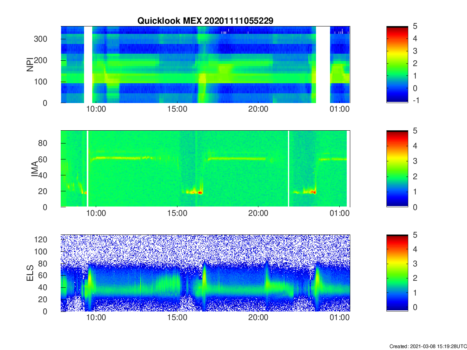Click the "20:00" tick under the ELS plot
The height and width of the screenshot is (350, 467).
(258, 318)
